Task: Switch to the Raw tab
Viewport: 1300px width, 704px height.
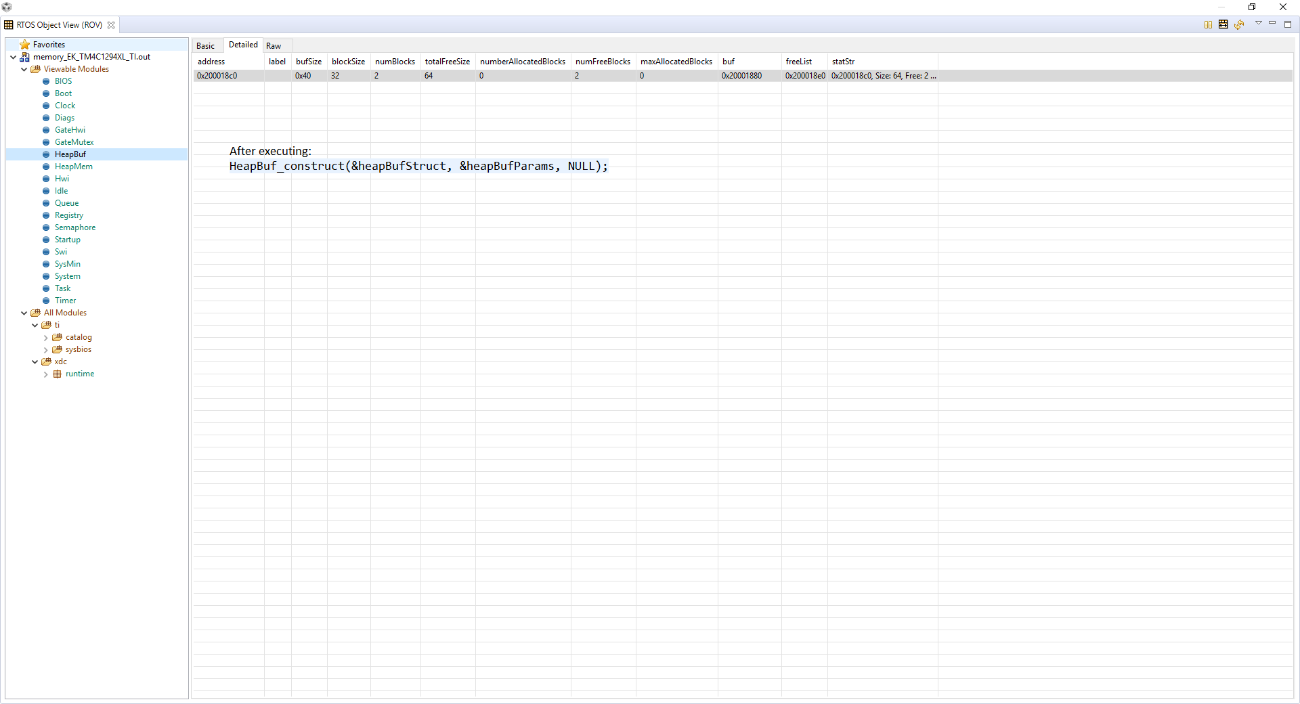Action: point(274,46)
